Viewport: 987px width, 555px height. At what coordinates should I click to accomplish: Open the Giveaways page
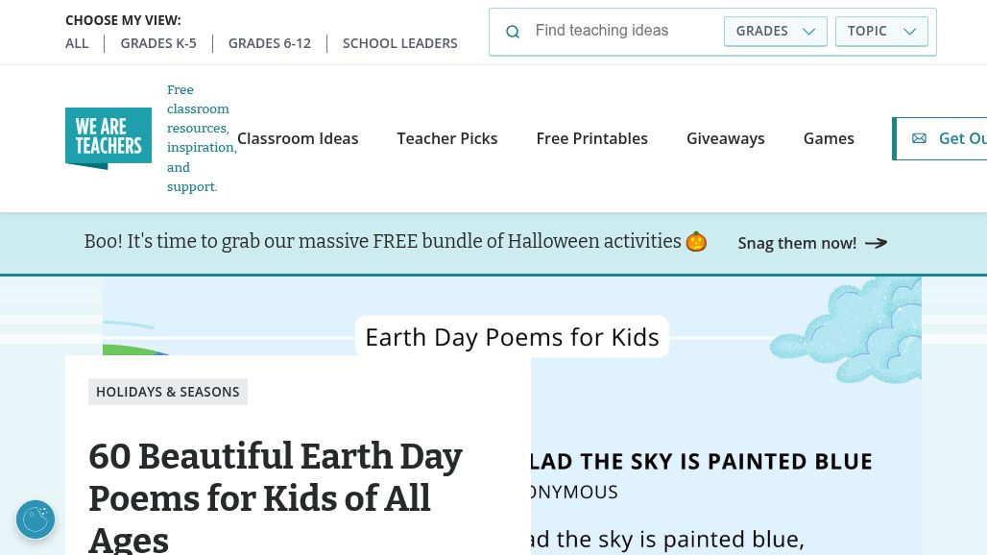point(726,138)
